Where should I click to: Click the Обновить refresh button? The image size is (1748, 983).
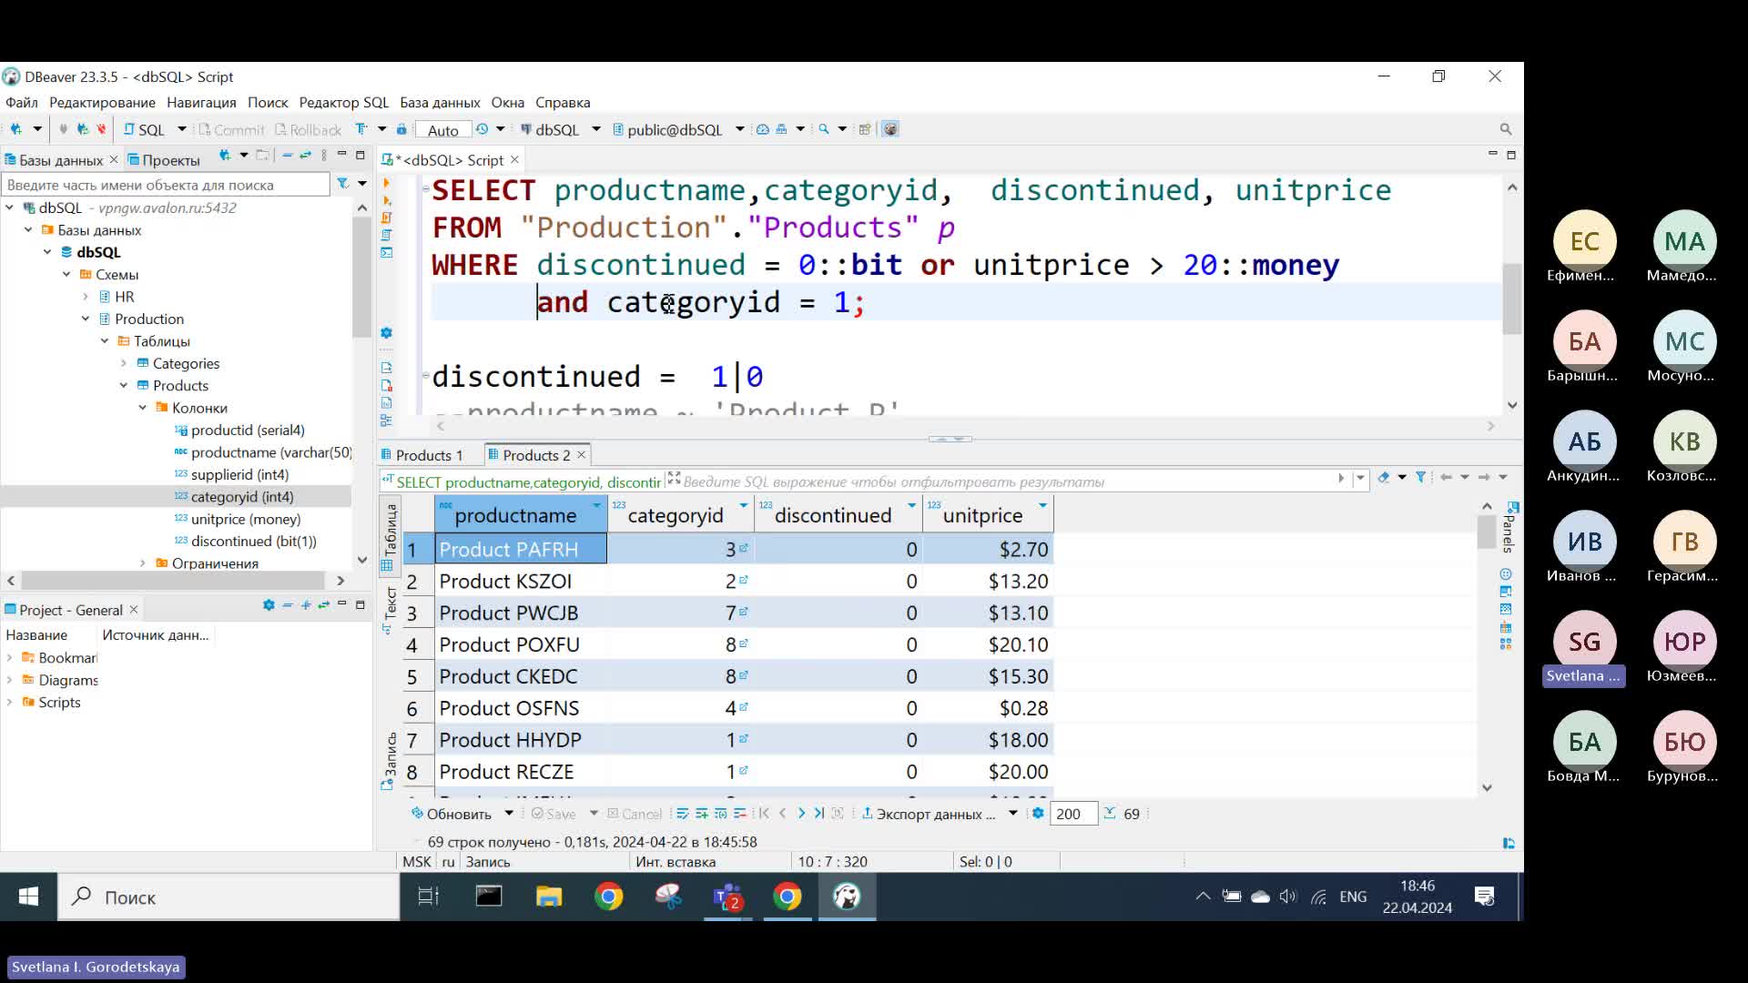point(452,814)
